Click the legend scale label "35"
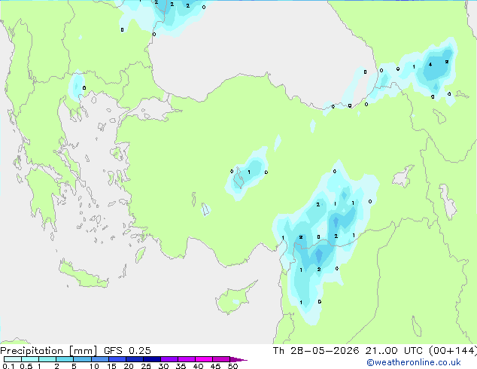This screenshot has height=369, width=477. click(181, 366)
